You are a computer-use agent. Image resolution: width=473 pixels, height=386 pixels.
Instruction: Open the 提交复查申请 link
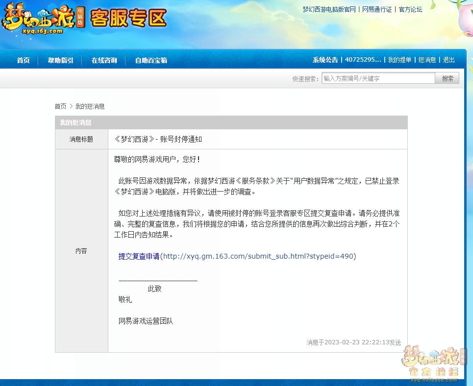coord(139,256)
